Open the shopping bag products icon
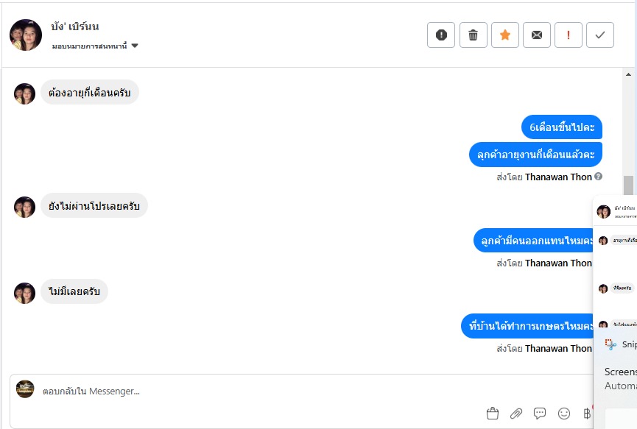 pos(493,414)
